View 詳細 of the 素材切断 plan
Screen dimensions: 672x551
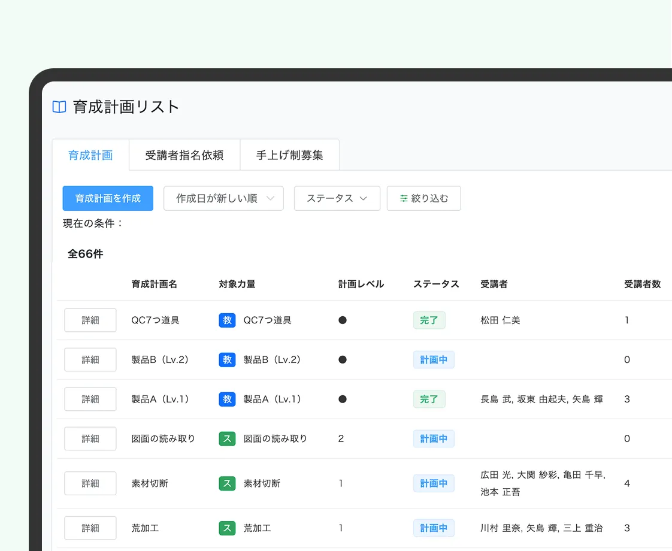pyautogui.click(x=90, y=483)
